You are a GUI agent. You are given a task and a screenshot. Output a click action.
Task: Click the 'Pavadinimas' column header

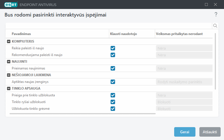[21, 34]
